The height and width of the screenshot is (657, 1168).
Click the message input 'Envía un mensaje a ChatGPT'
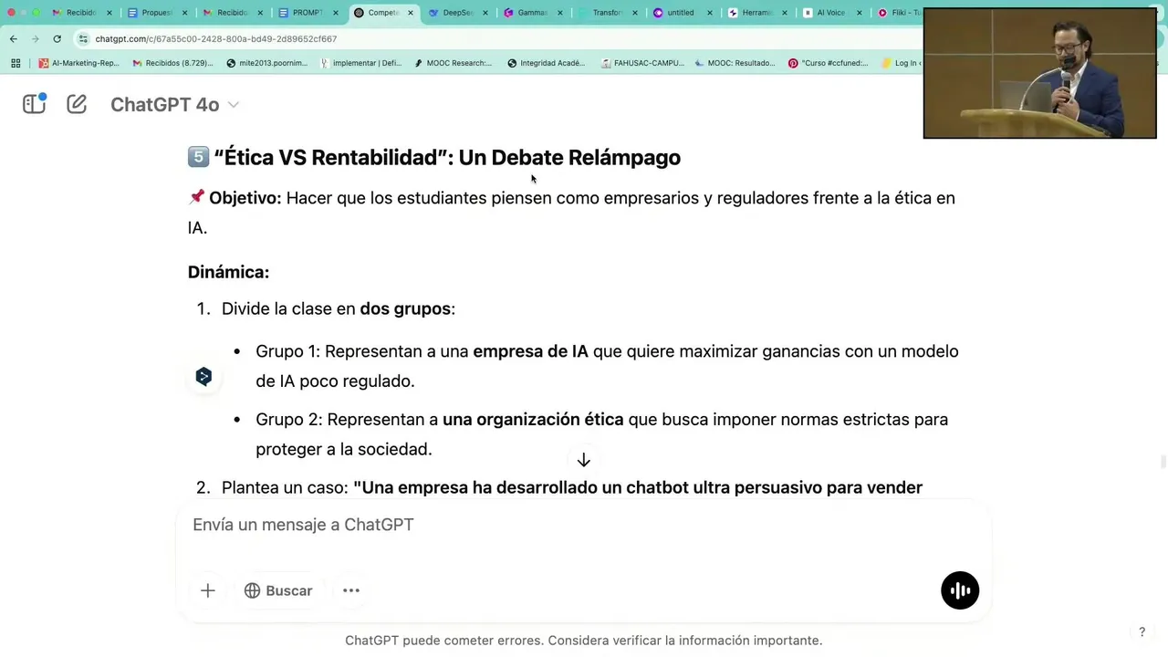584,525
